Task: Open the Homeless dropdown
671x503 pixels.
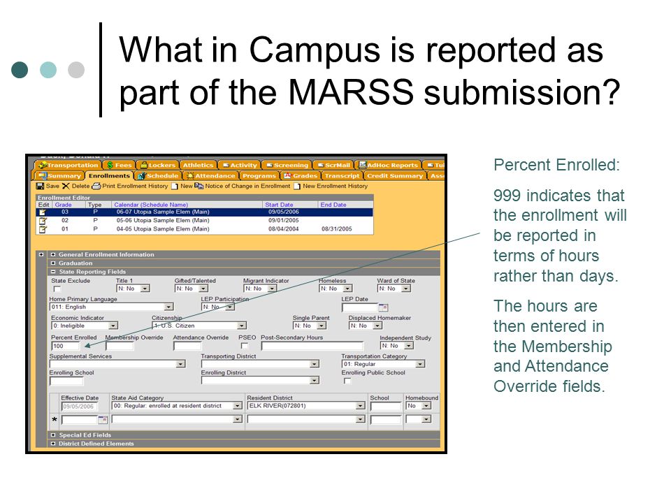Action: click(347, 289)
